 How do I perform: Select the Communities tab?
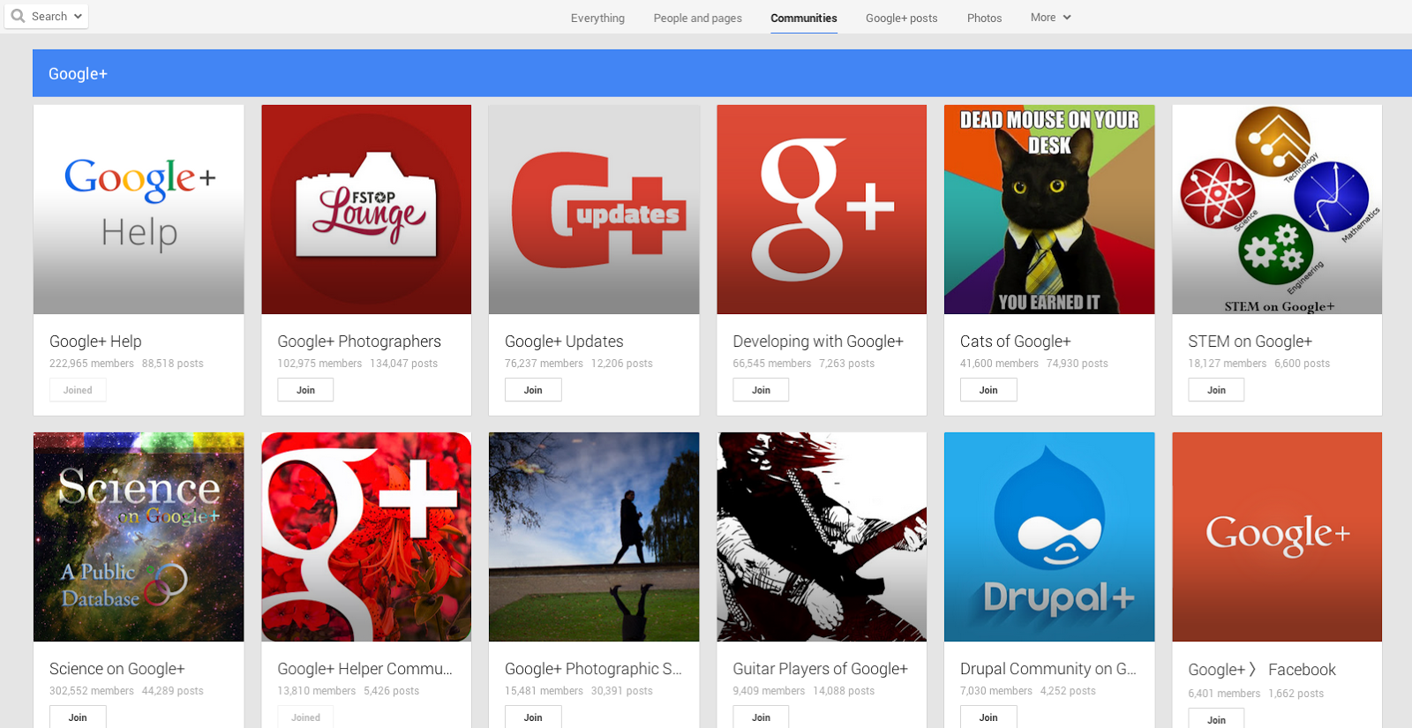pyautogui.click(x=804, y=18)
